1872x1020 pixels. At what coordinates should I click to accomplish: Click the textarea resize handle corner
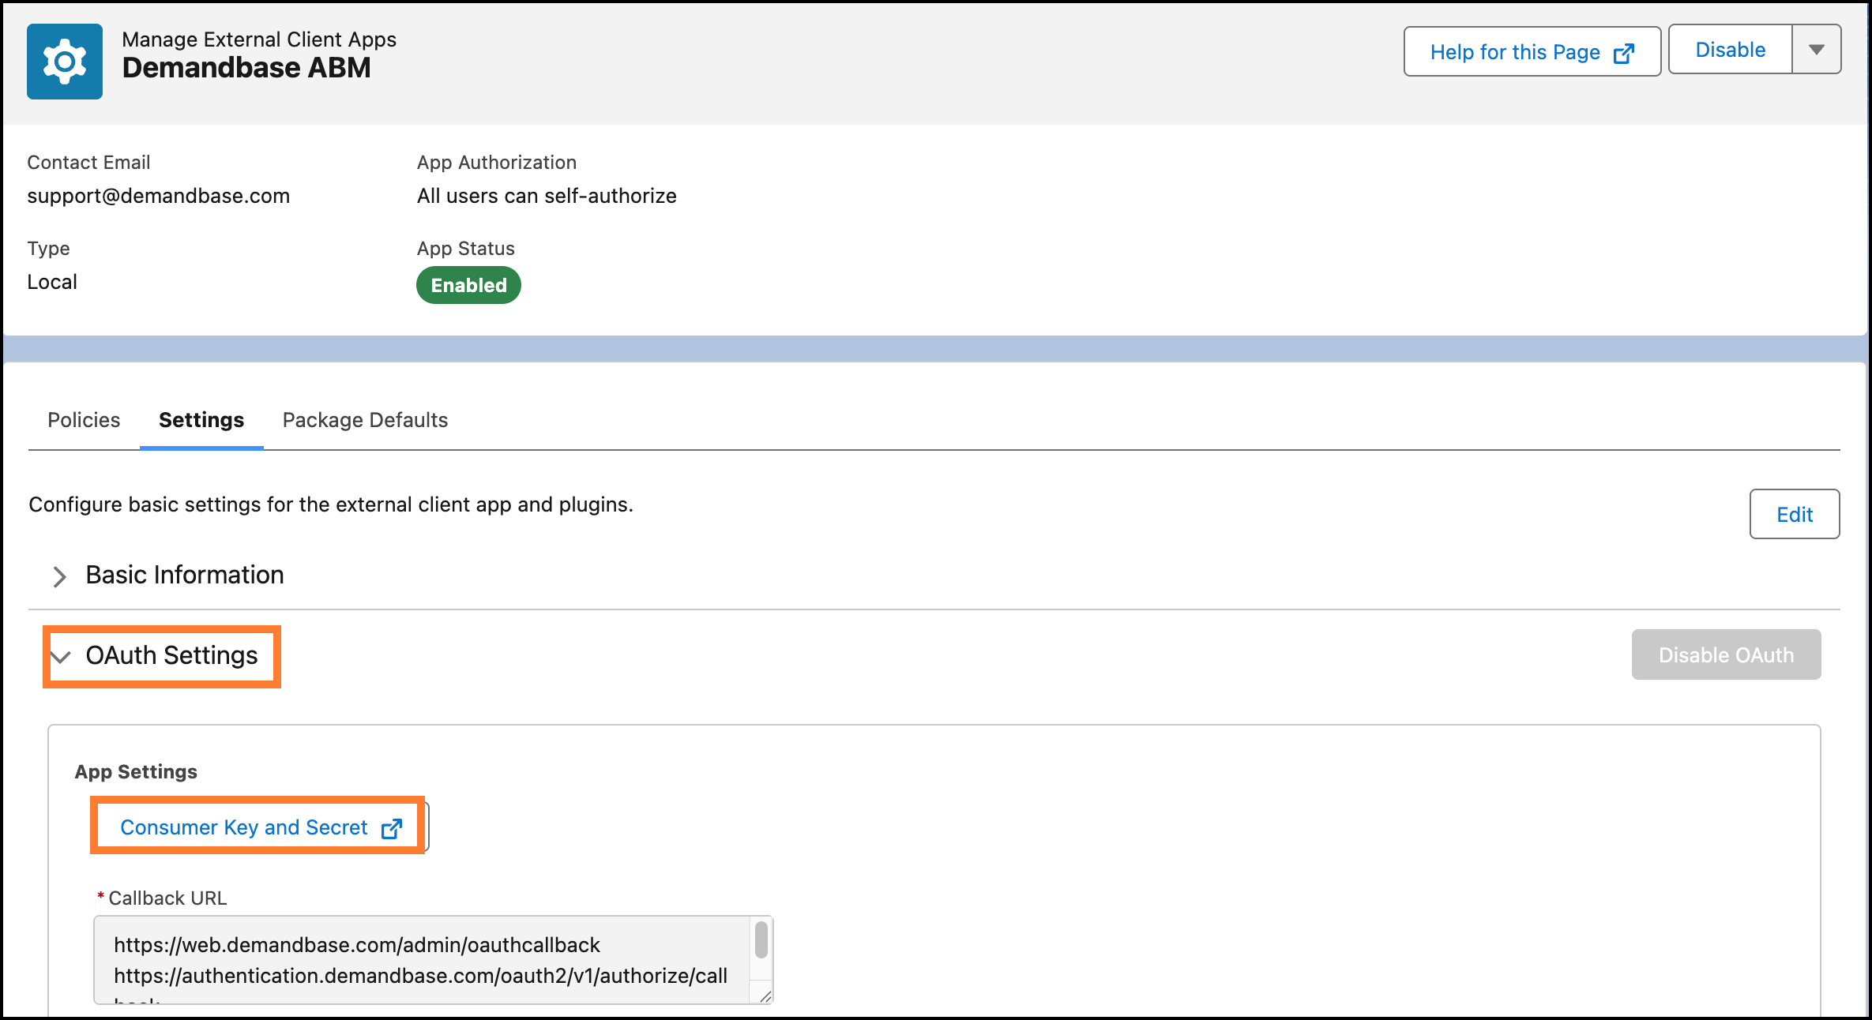point(765,997)
